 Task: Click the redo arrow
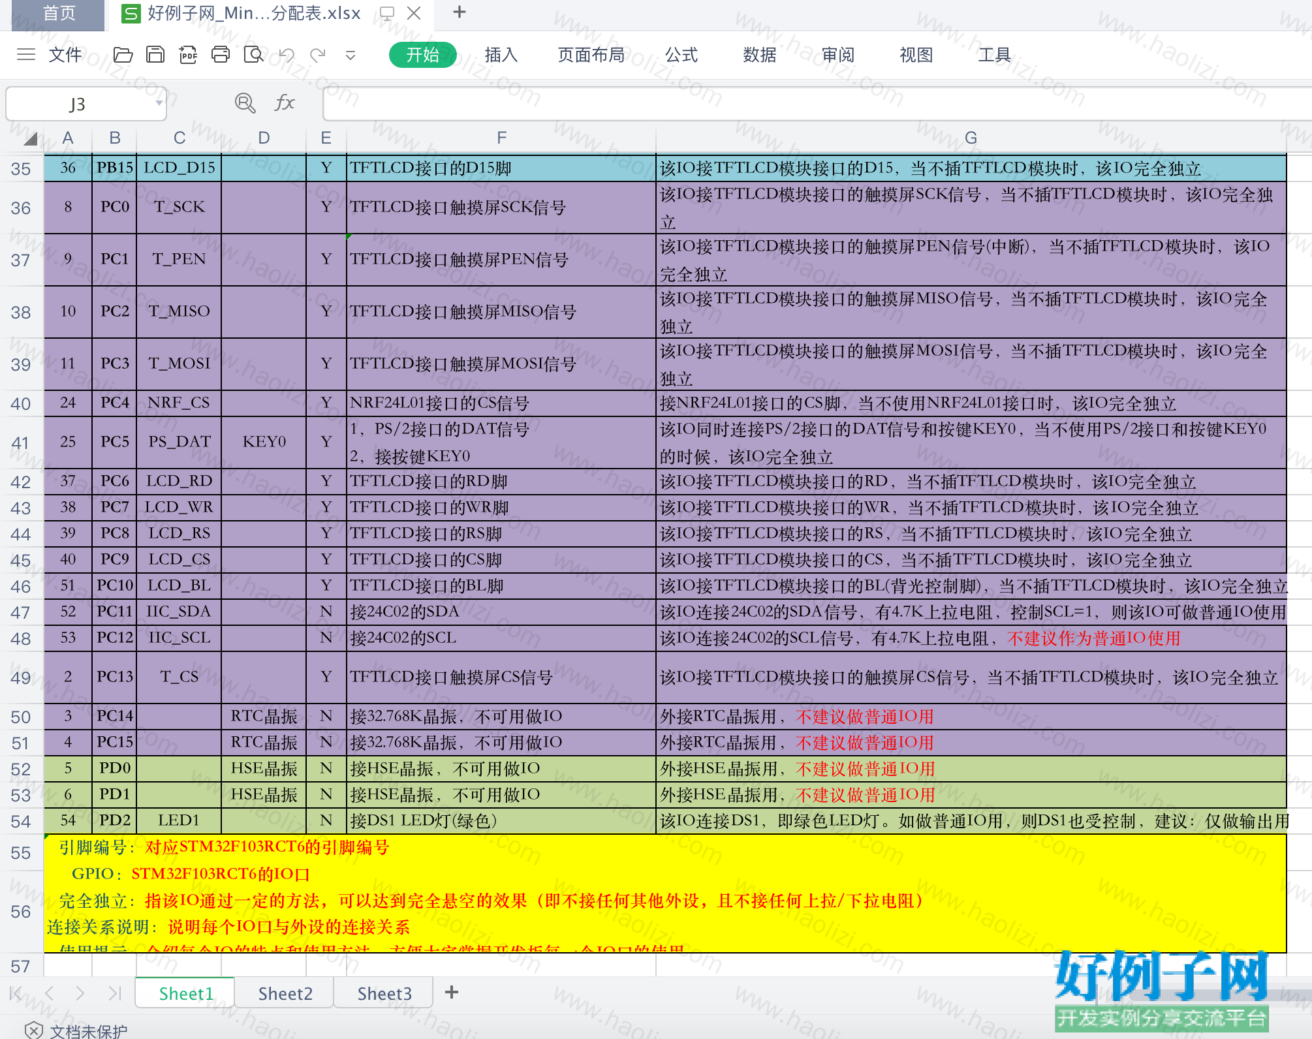318,55
